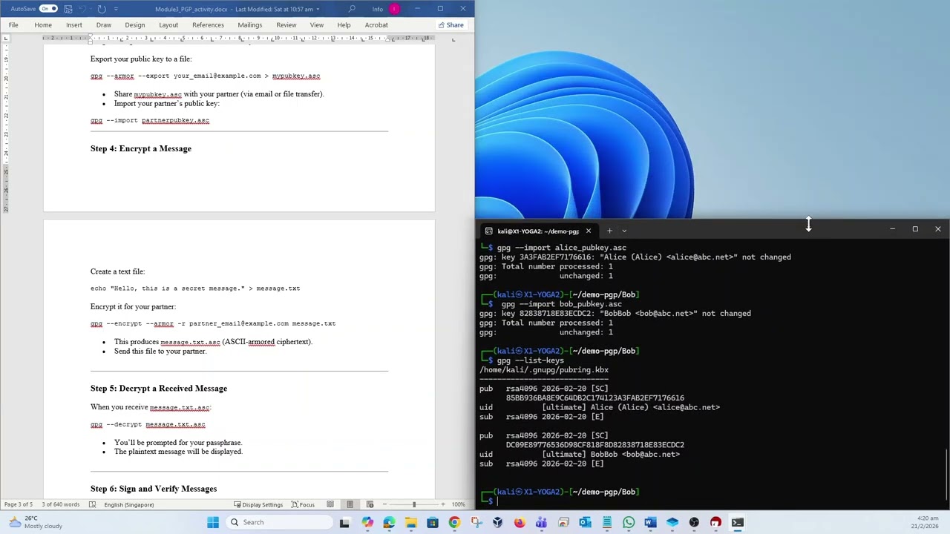This screenshot has width=950, height=534.
Task: Open the document title Last Modified dropdown arrow
Action: (318, 10)
